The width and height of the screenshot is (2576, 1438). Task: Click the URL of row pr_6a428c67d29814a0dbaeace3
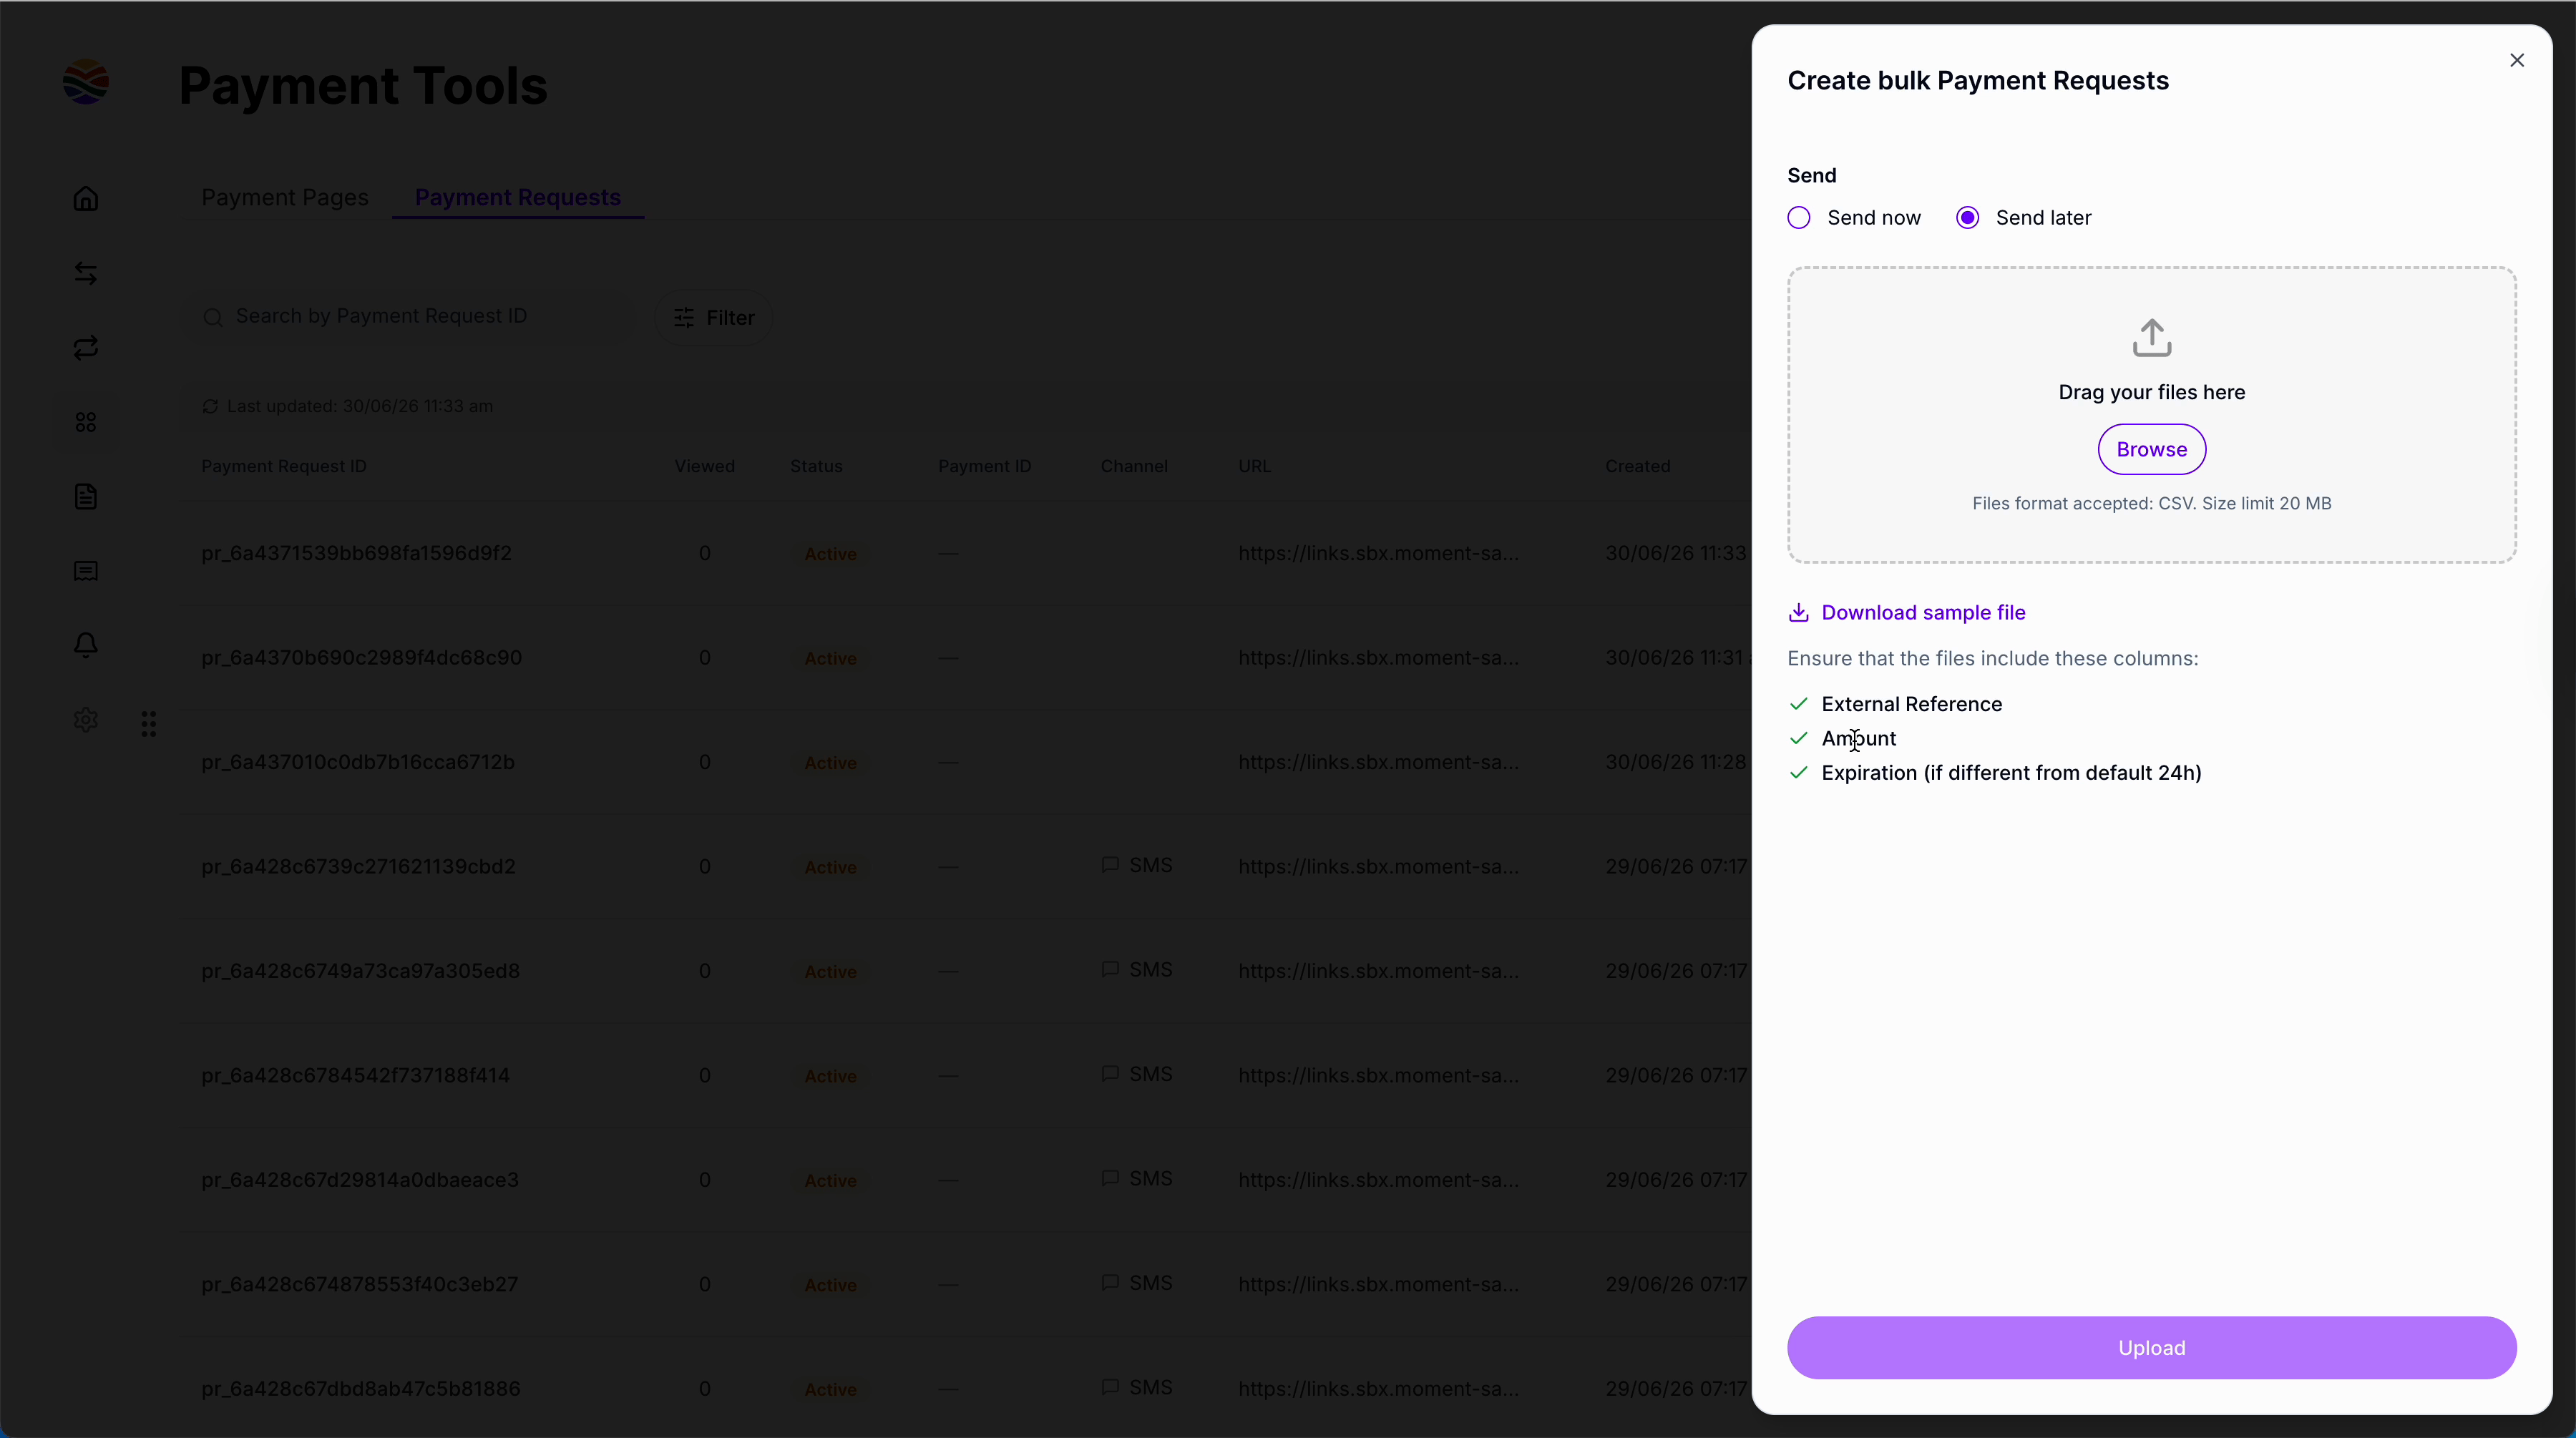point(1378,1180)
